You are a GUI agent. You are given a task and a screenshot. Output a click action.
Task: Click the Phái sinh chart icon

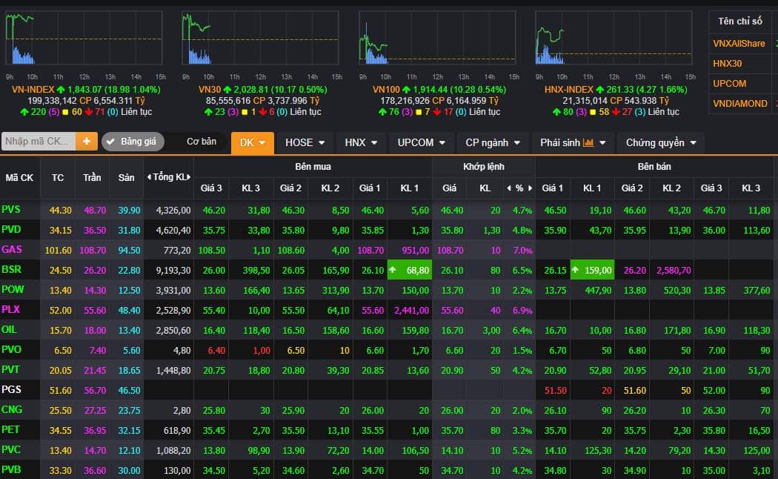coord(588,143)
